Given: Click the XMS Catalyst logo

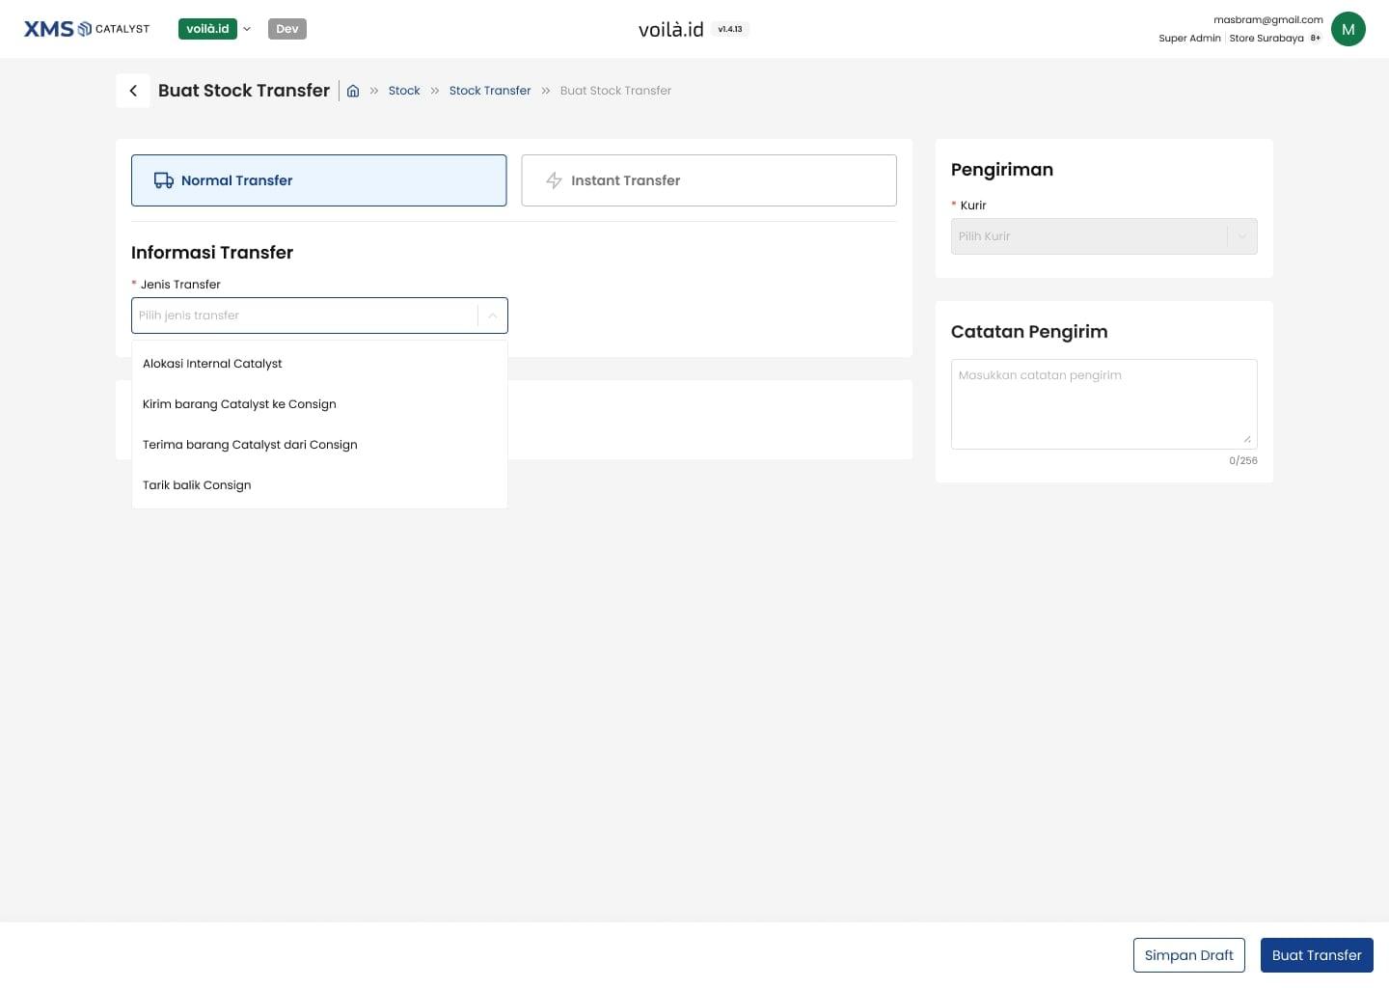Looking at the screenshot, I should tap(87, 29).
